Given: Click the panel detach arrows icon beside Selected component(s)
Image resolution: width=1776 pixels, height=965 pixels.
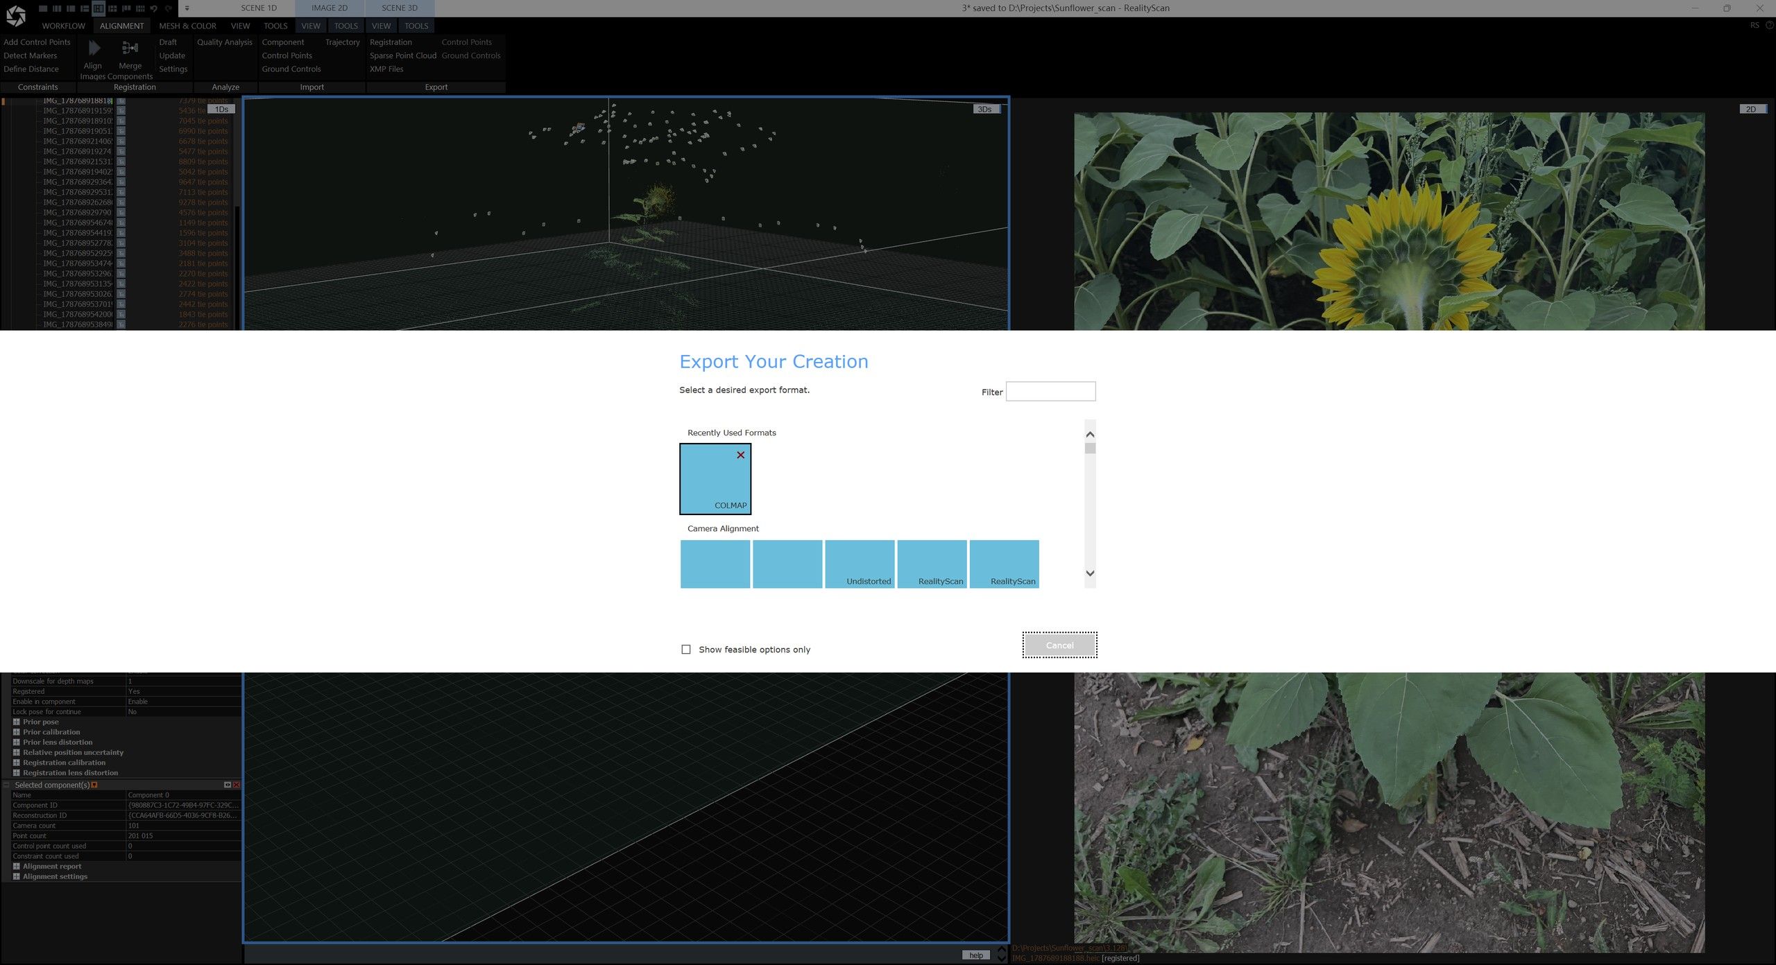Looking at the screenshot, I should (227, 785).
